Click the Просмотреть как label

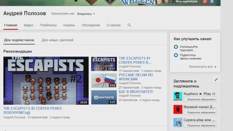63,14
